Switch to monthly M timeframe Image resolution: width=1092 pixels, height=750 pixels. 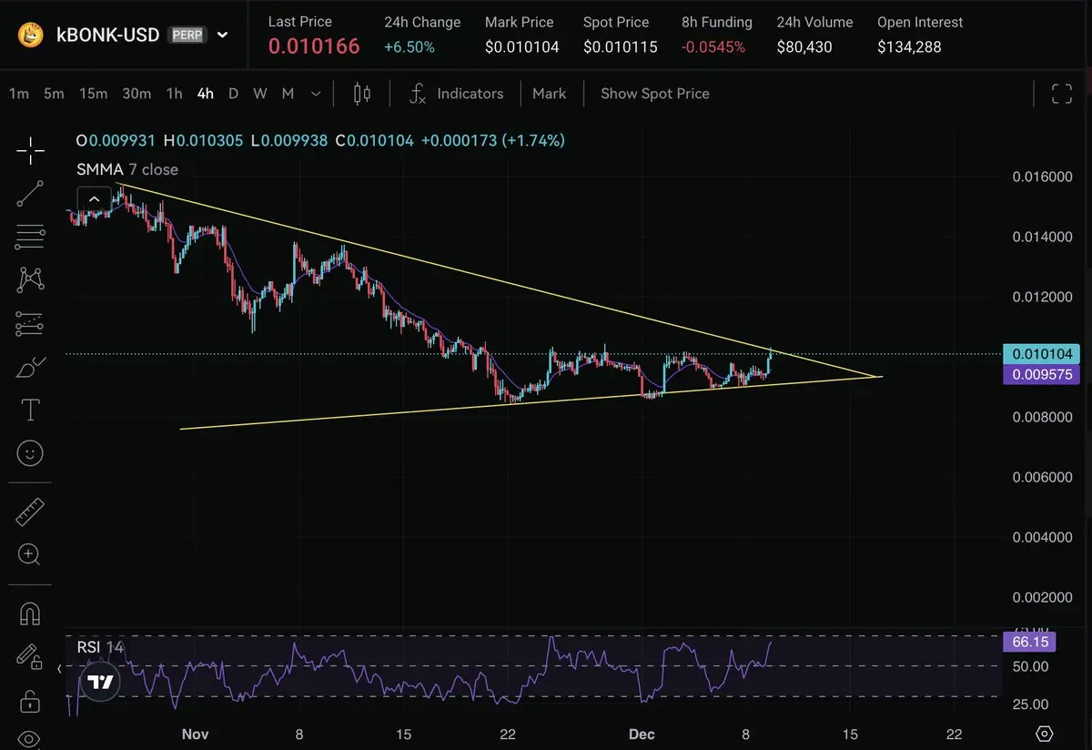[288, 94]
